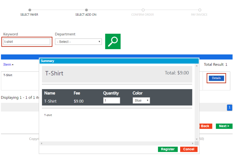Viewport: 233px width, 158px height.
Task: Click the PAY INVOICE step circle
Action: click(x=200, y=10)
